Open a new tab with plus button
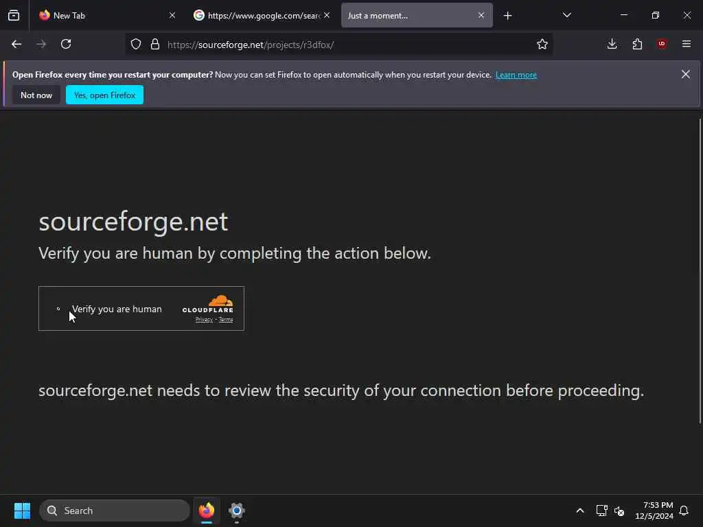The height and width of the screenshot is (527, 703). 507,16
